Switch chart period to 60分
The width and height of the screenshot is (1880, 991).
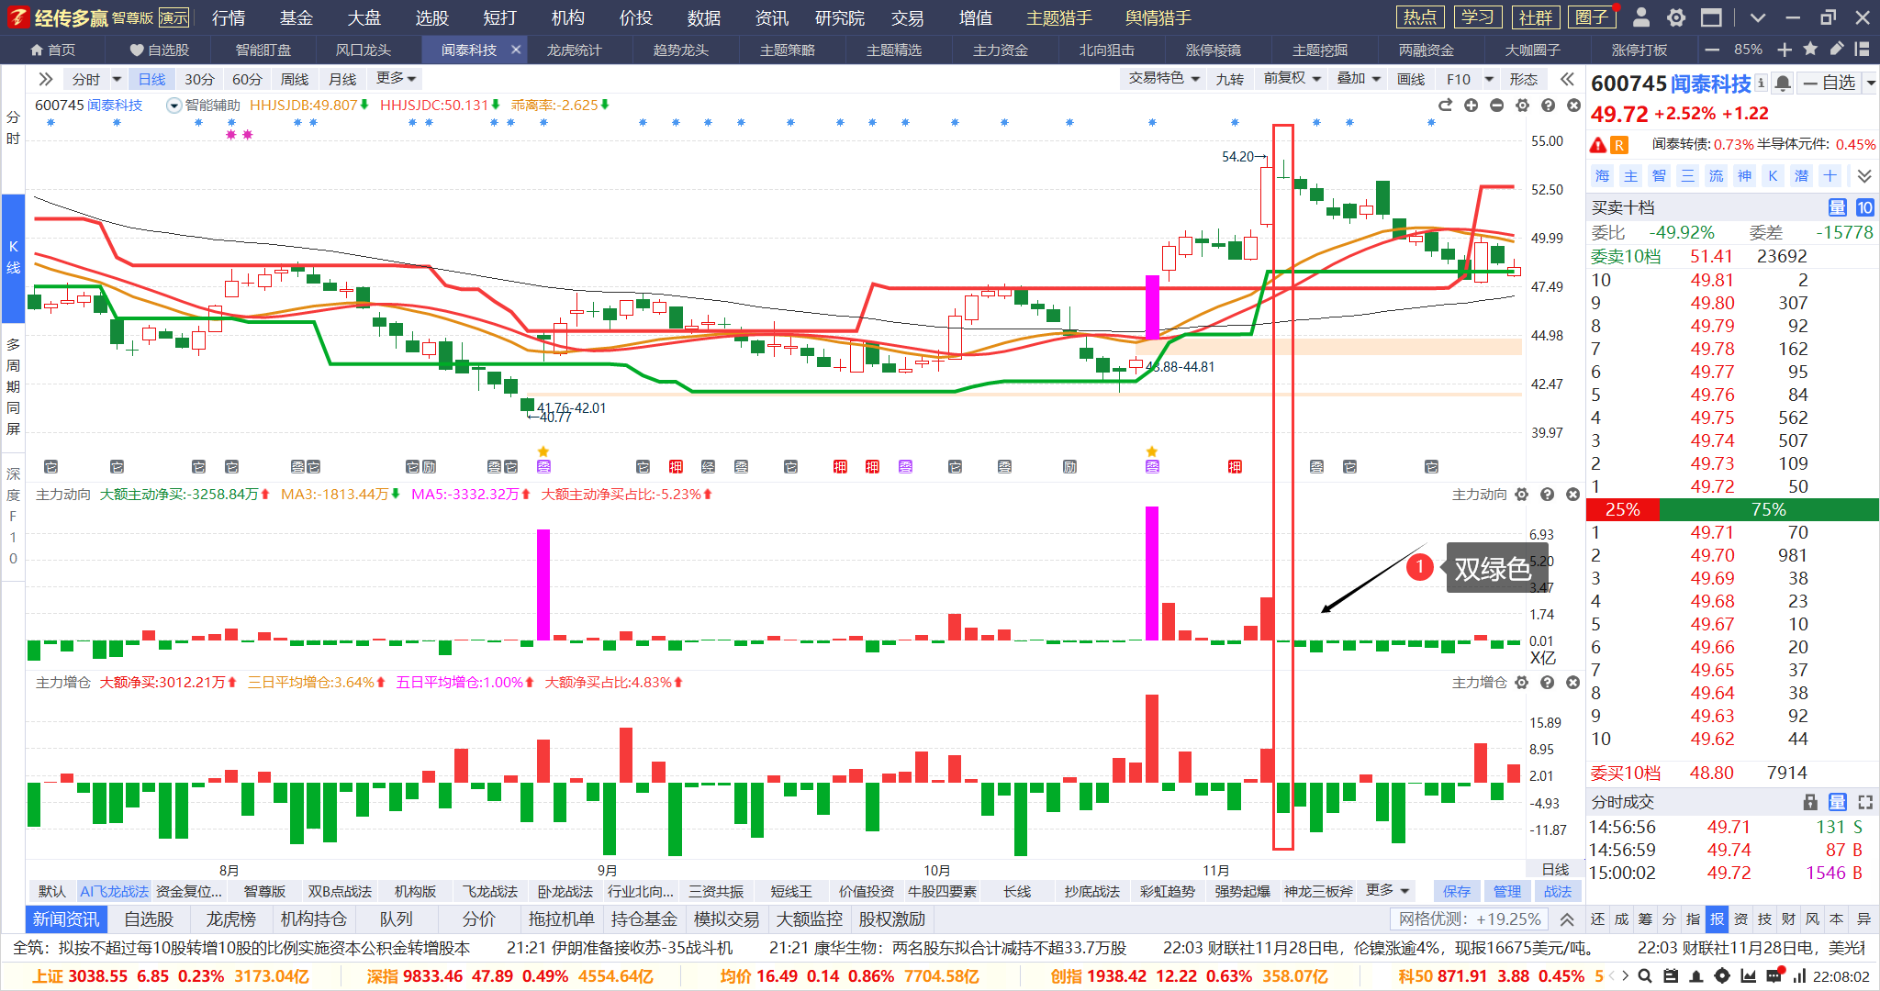pos(247,79)
